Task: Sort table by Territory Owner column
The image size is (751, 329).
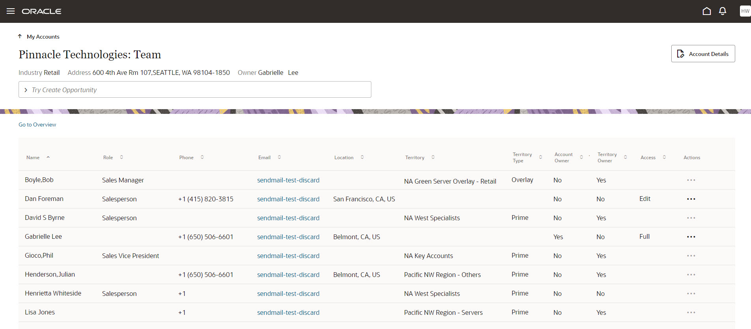Action: tap(626, 157)
